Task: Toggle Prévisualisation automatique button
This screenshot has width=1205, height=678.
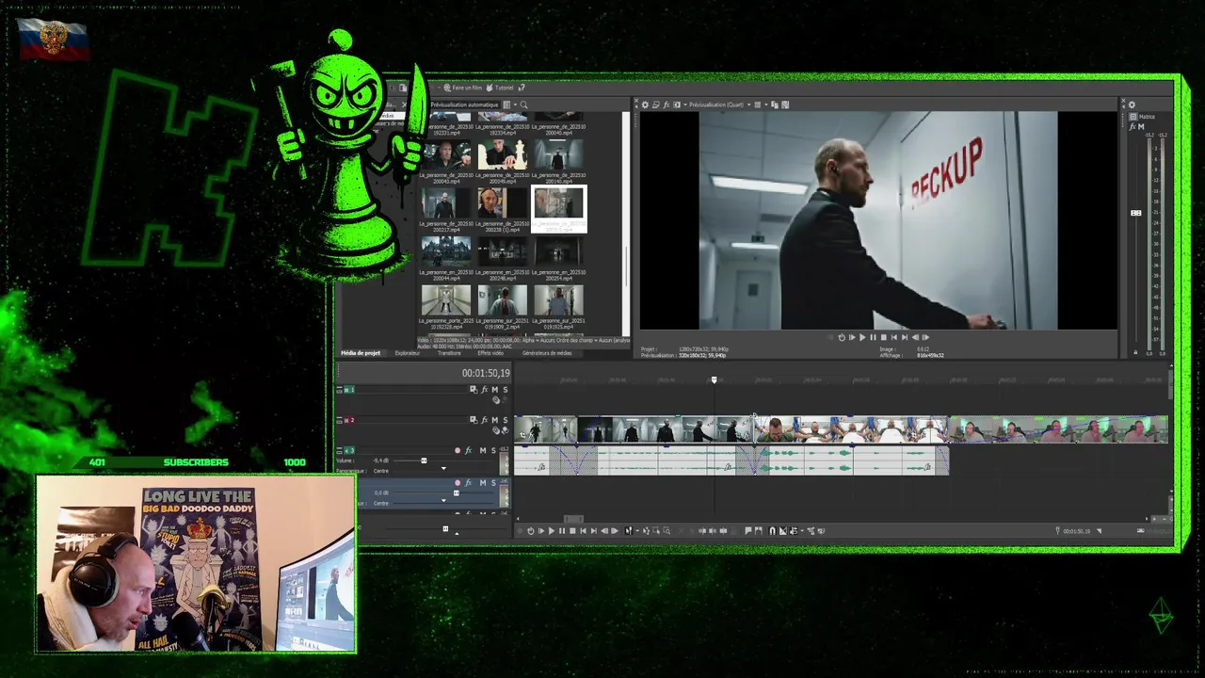Action: click(465, 105)
